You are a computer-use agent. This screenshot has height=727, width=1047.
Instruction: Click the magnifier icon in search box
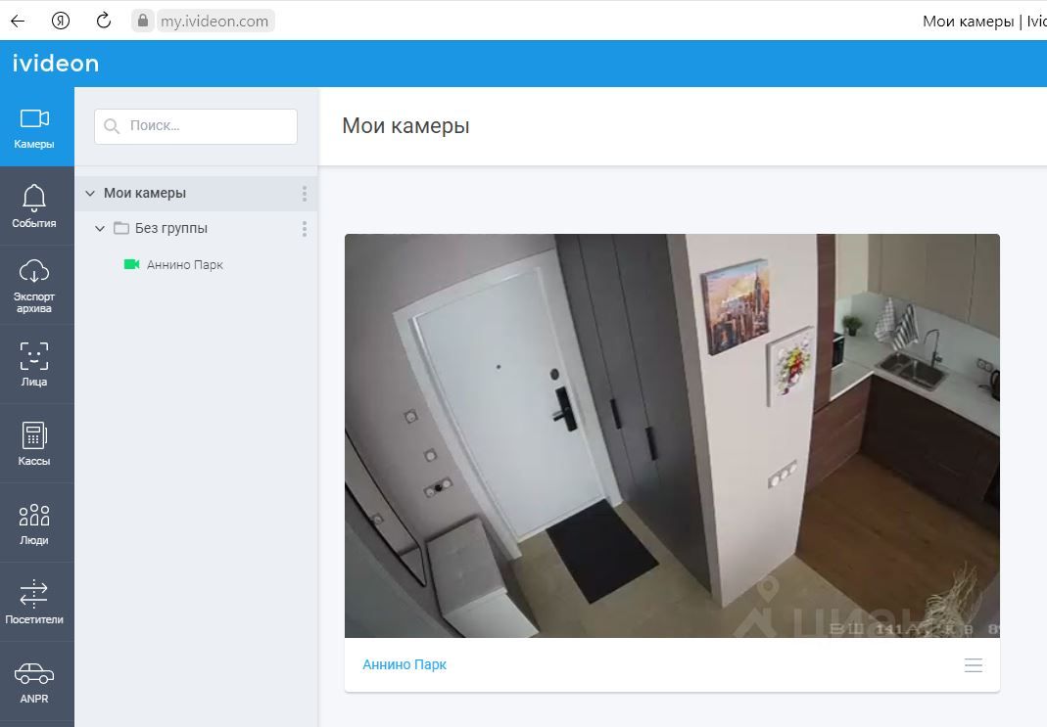point(112,126)
